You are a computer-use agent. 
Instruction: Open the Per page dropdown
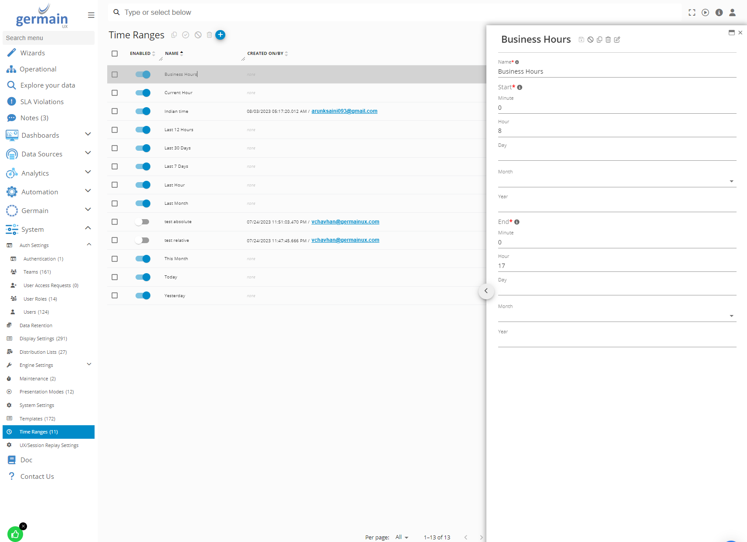(401, 537)
